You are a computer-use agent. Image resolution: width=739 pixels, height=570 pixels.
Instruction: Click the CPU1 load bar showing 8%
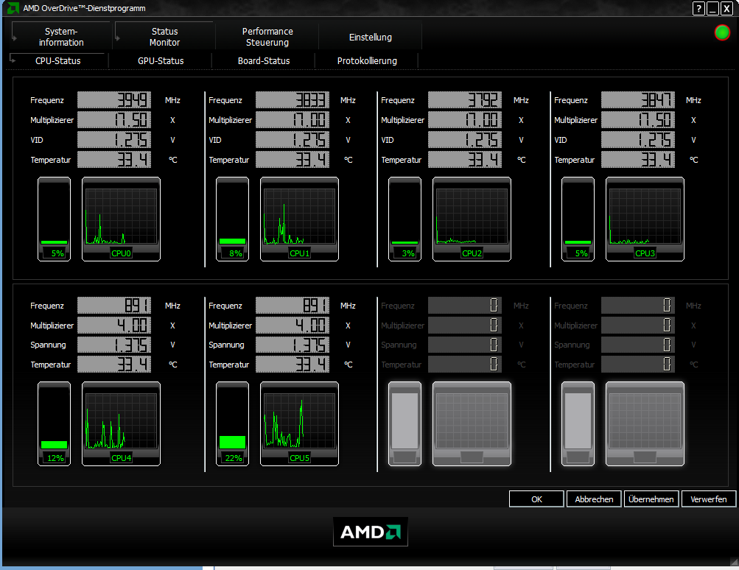click(x=232, y=219)
